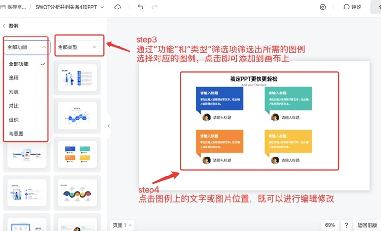Click the redo arrow icon

pyautogui.click(x=154, y=7)
